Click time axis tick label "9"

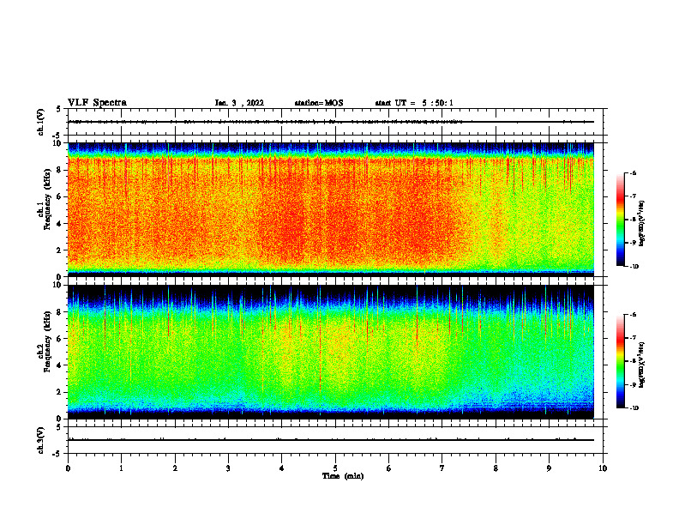point(549,468)
